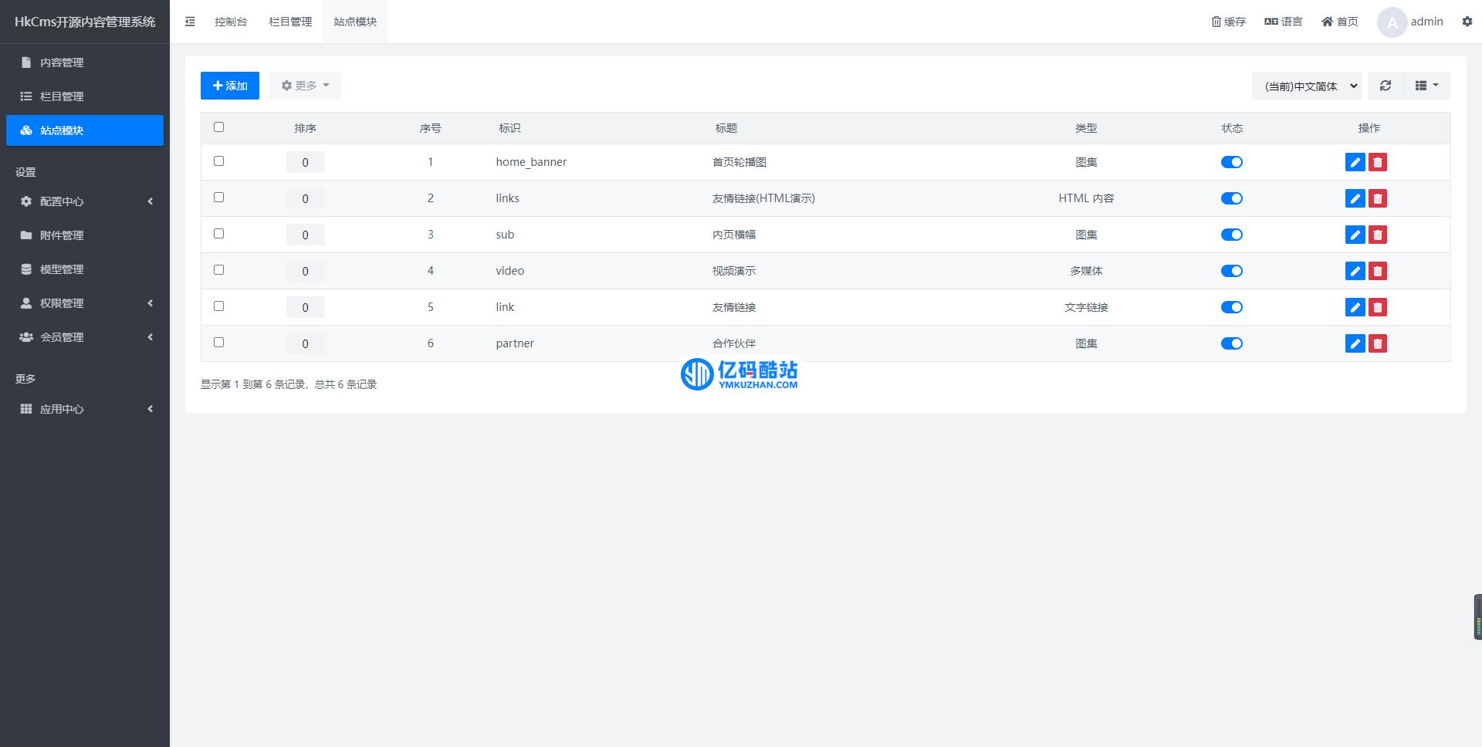Open the 更多 dropdown button
Screen dimensions: 1482x747
pyautogui.click(x=305, y=86)
